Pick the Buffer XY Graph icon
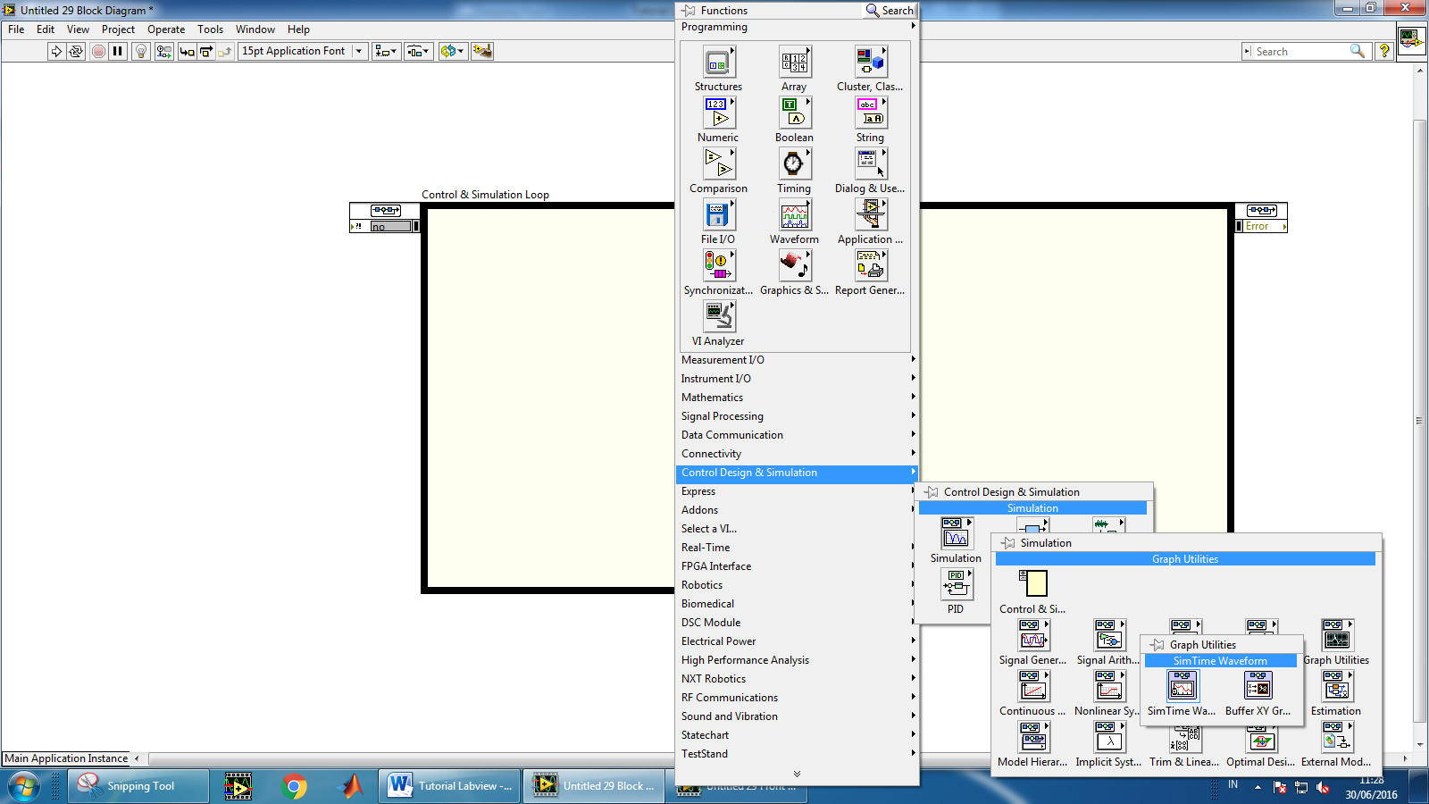 [x=1258, y=687]
